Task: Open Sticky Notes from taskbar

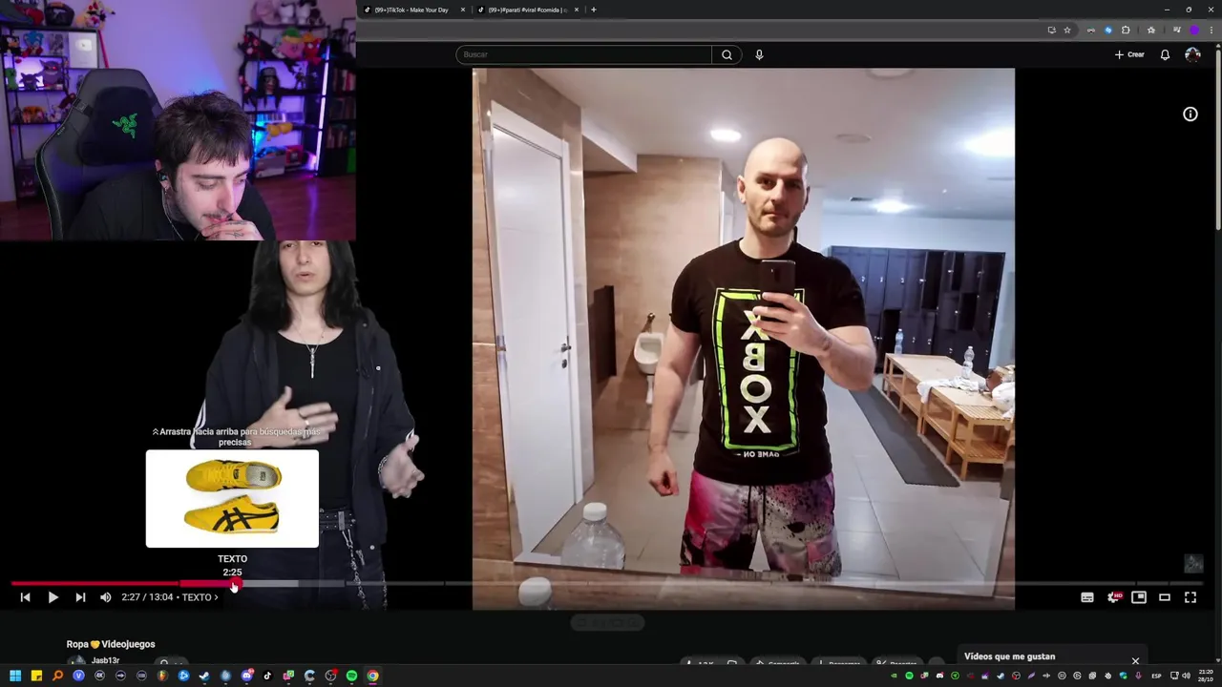Action: click(36, 676)
